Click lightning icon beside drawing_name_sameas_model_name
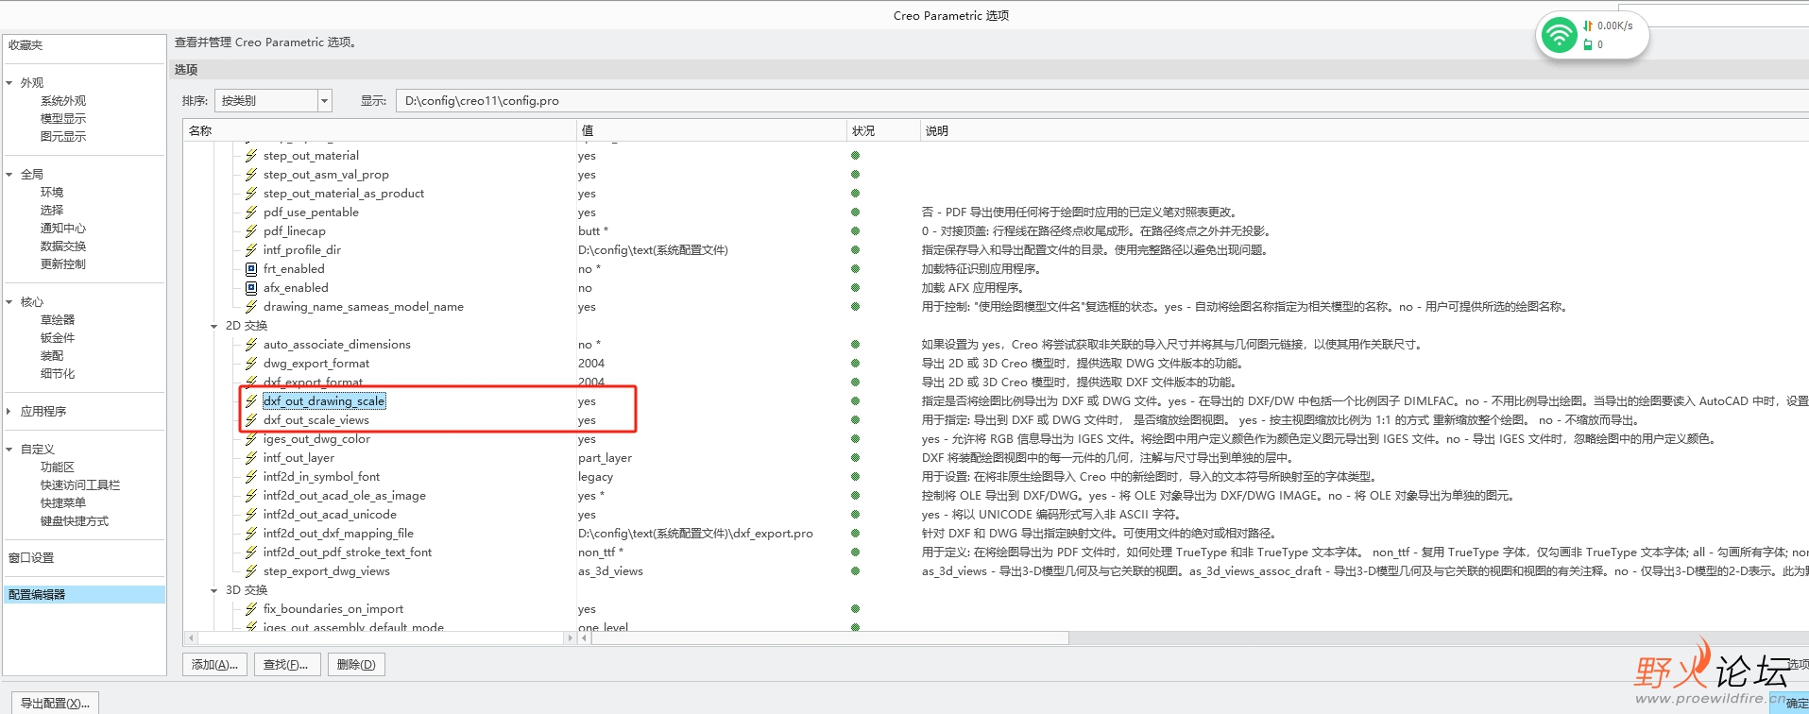 251,307
